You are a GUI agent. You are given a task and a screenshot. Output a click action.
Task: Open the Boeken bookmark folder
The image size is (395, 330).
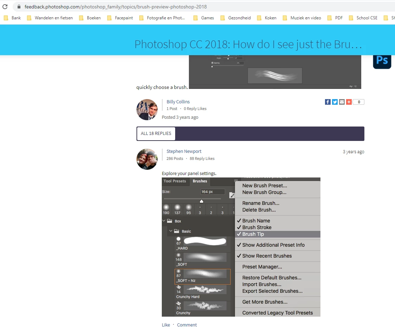[90, 18]
